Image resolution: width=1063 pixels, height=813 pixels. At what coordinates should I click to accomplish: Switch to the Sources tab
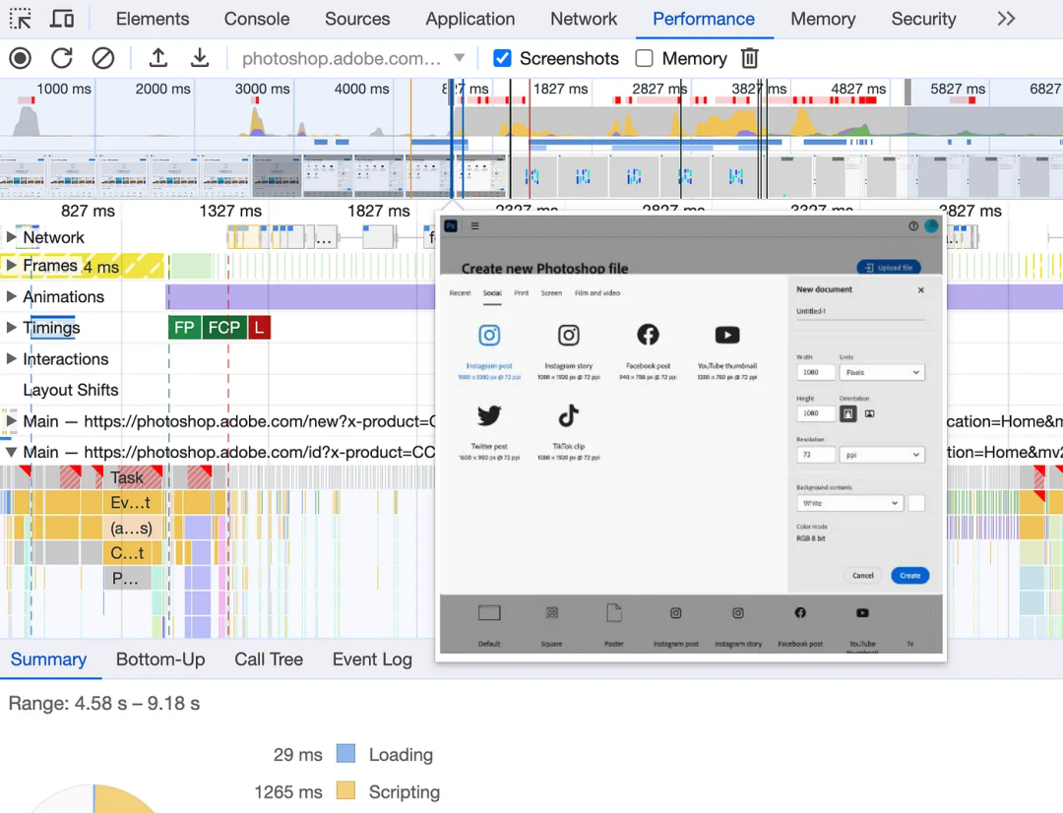coord(357,19)
